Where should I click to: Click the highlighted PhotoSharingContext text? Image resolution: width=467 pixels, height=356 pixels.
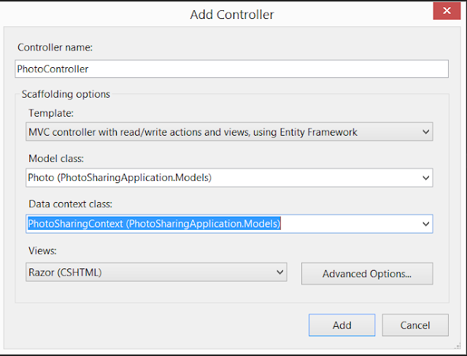154,223
